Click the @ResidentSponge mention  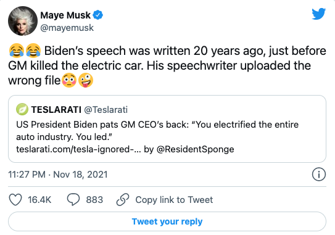pos(196,149)
